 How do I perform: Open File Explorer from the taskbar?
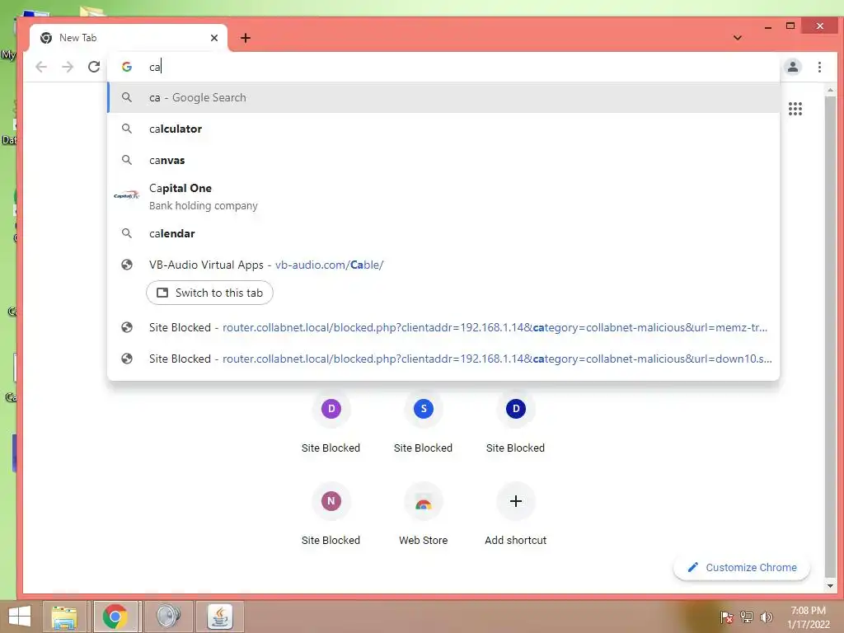[64, 617]
